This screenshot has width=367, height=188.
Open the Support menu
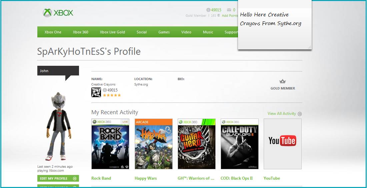coord(231,32)
